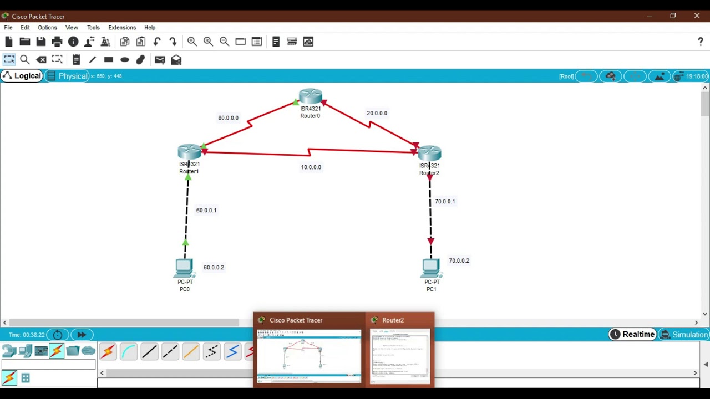Zoom out of the workspace
This screenshot has width=710, height=399.
click(x=224, y=42)
